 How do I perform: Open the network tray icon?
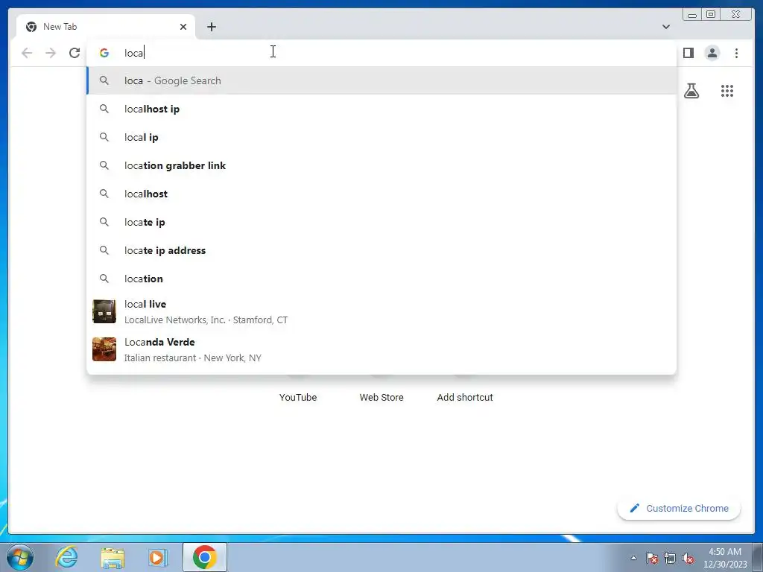pos(670,558)
